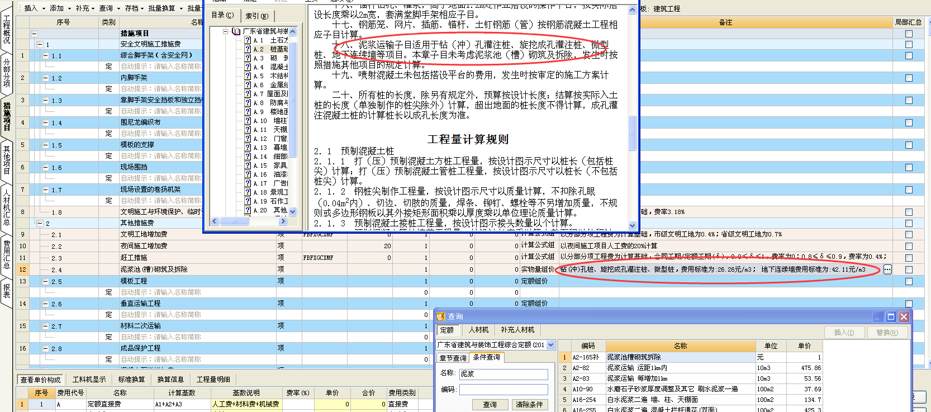Open the 存档 toolbar item
The image size is (931, 412).
[134, 8]
